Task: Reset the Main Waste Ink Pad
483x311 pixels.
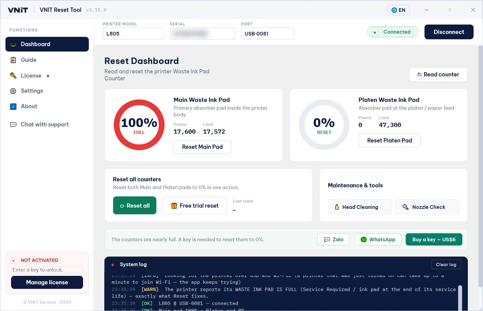Action: tap(202, 147)
